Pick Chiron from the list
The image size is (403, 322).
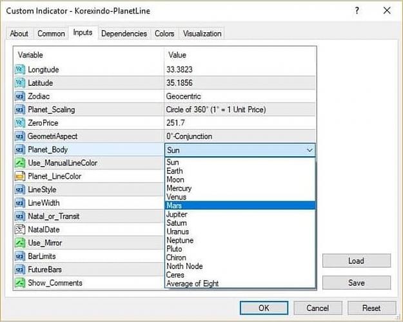(240, 257)
